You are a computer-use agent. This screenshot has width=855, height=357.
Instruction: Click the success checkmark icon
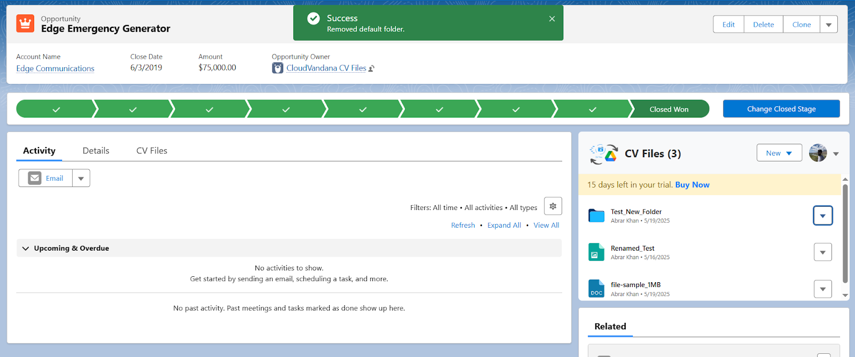tap(314, 19)
